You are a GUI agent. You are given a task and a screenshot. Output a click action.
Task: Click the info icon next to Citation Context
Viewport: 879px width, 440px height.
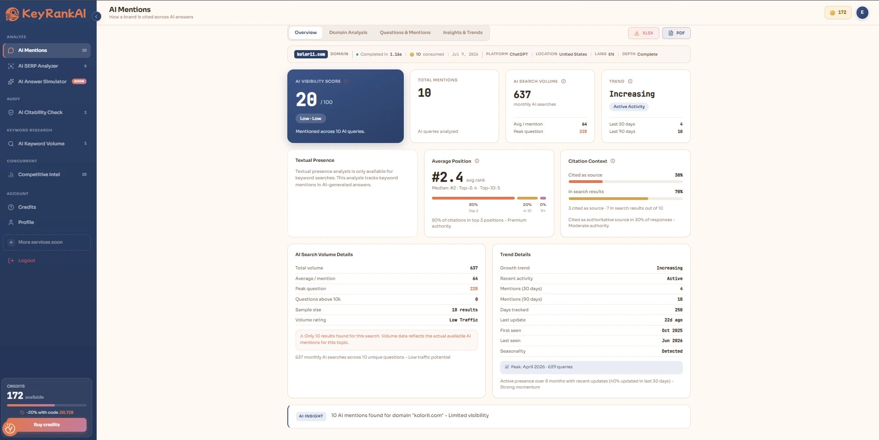click(x=613, y=161)
